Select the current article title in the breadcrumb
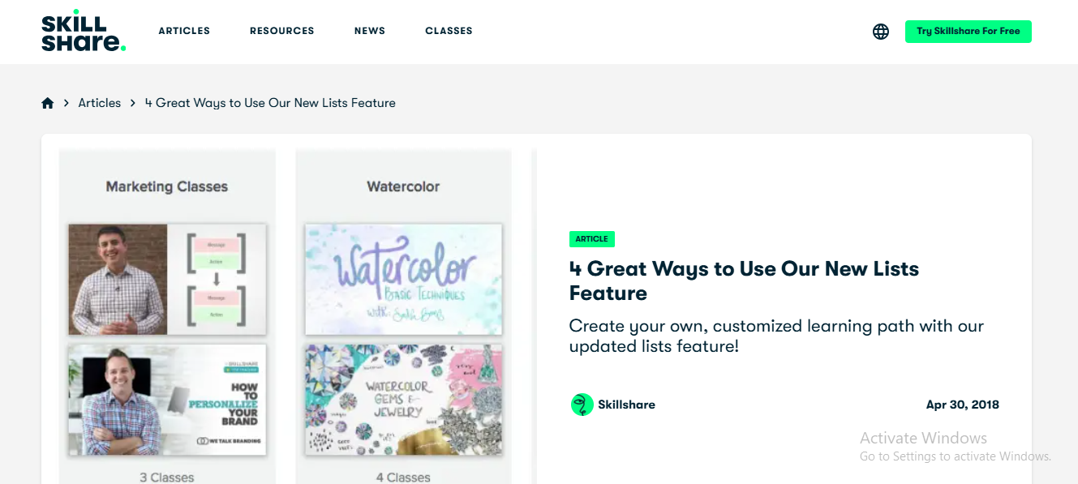 coord(270,102)
